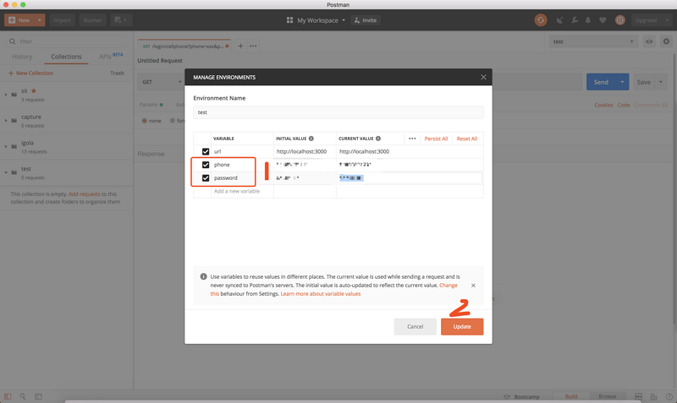Screen dimensions: 677x403
Task: Toggle the sidebar icon in status bar
Action: [x=8, y=396]
